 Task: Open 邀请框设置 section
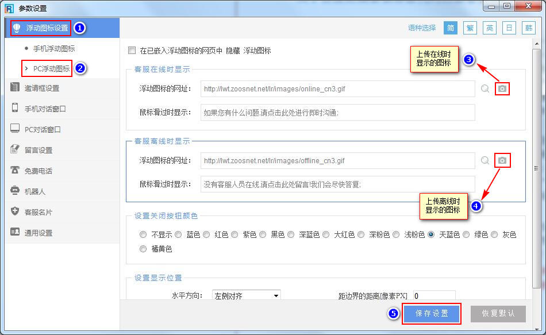point(42,88)
